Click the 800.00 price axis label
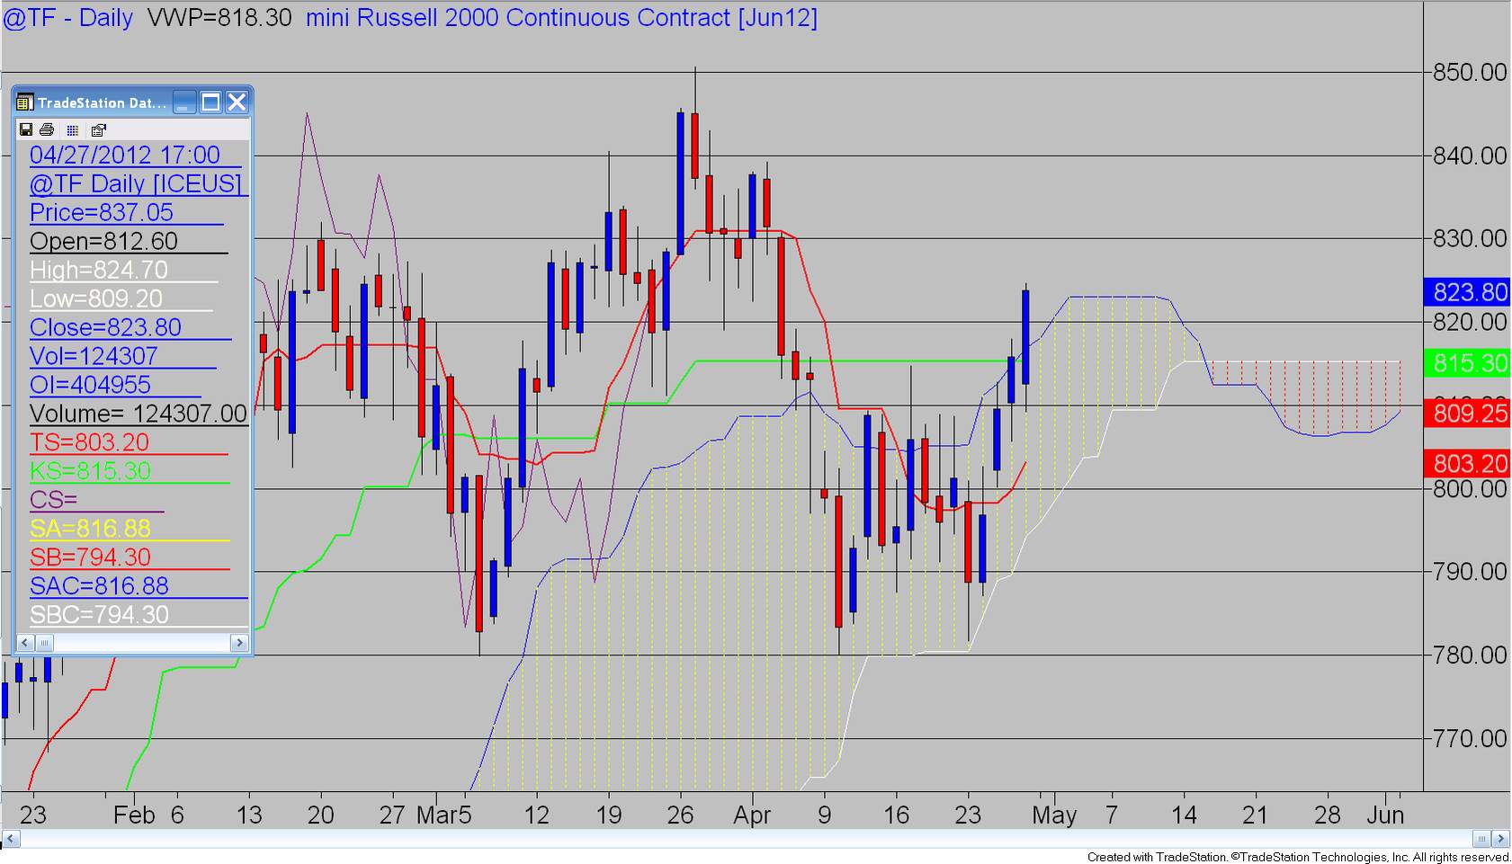This screenshot has height=864, width=1512. [x=1470, y=489]
